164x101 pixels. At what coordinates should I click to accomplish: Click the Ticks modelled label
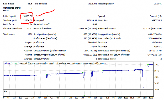[x=40, y=4]
